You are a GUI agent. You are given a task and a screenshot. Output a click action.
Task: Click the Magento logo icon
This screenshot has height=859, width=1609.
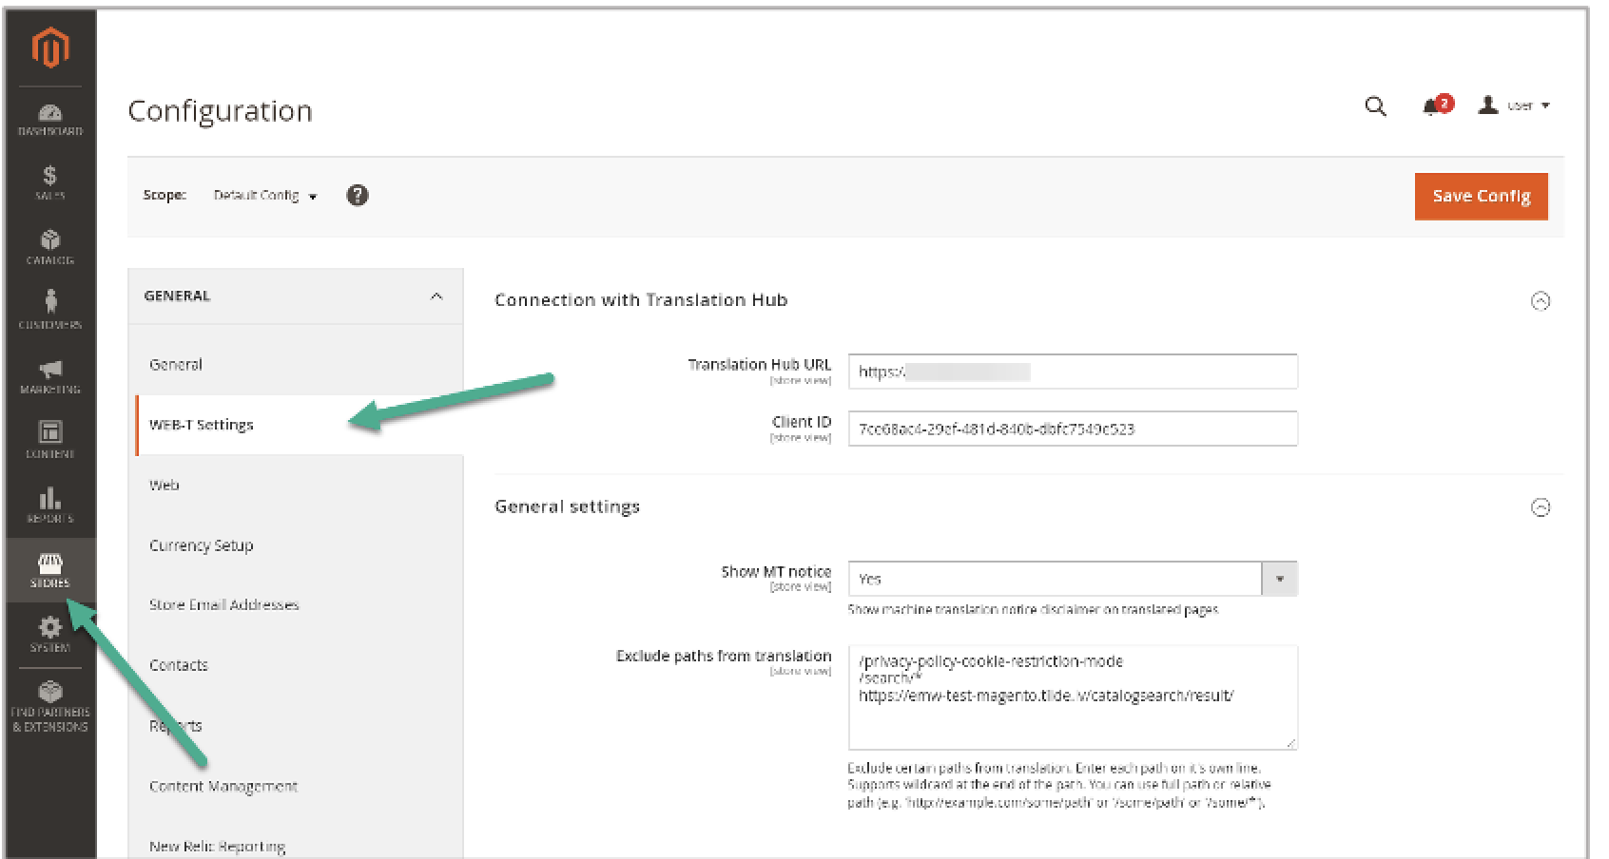[x=50, y=48]
